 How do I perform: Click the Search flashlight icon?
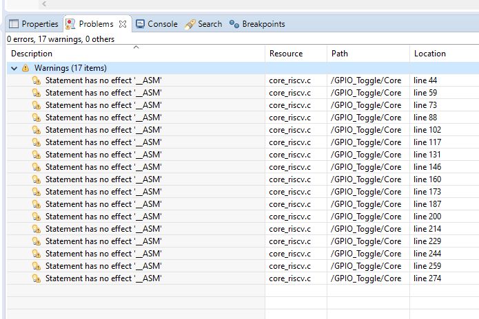tap(190, 24)
